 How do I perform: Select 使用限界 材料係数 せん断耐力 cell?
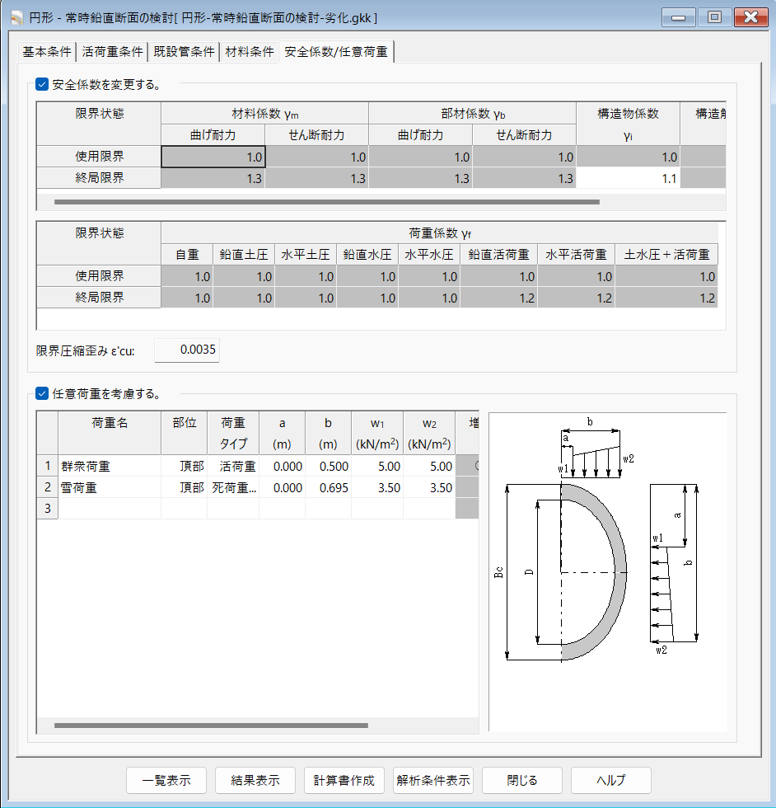pos(317,157)
